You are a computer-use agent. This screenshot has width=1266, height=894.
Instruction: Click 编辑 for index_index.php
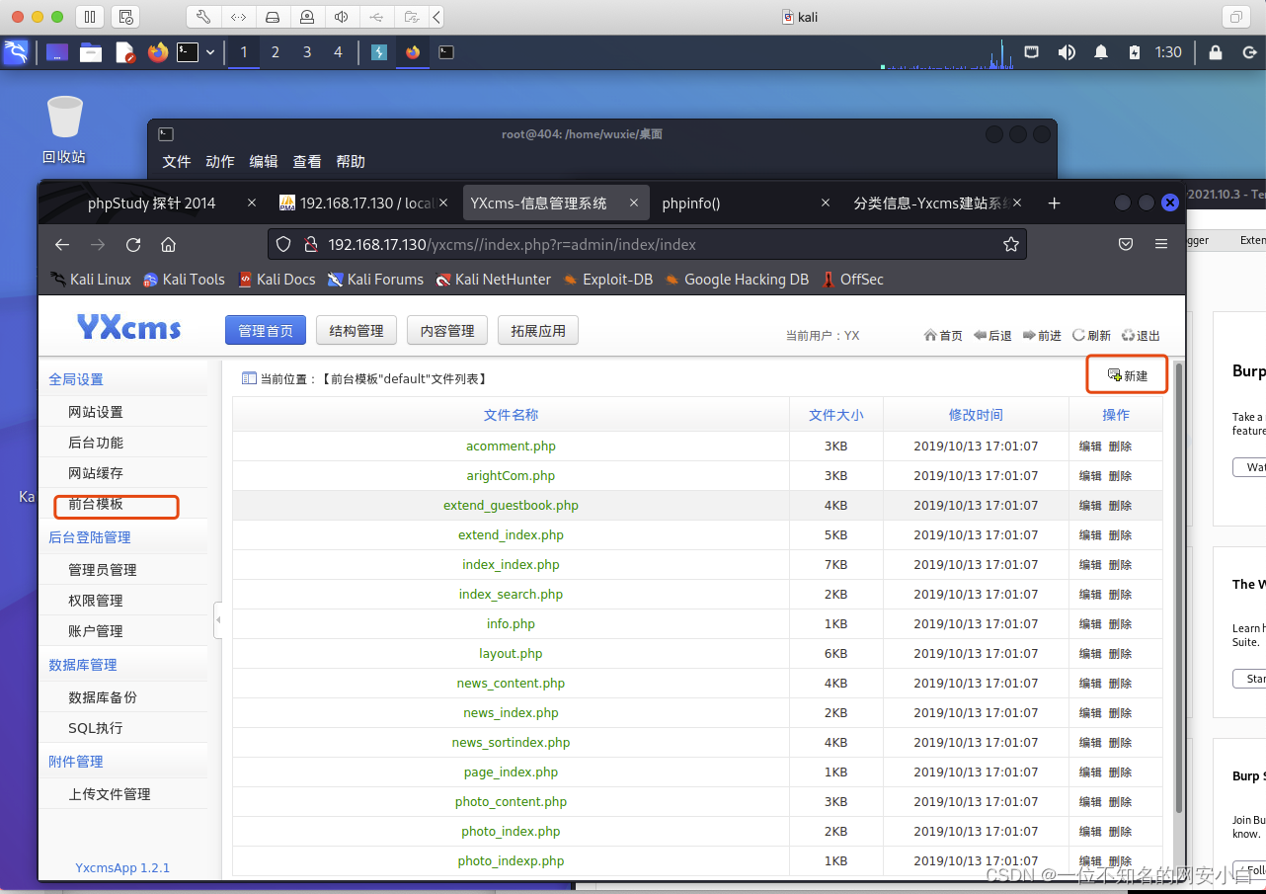coord(1090,565)
